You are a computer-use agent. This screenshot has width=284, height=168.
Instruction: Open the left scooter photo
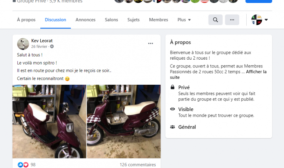[49, 122]
